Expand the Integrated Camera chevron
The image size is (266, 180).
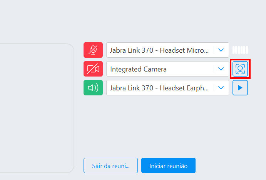point(221,69)
